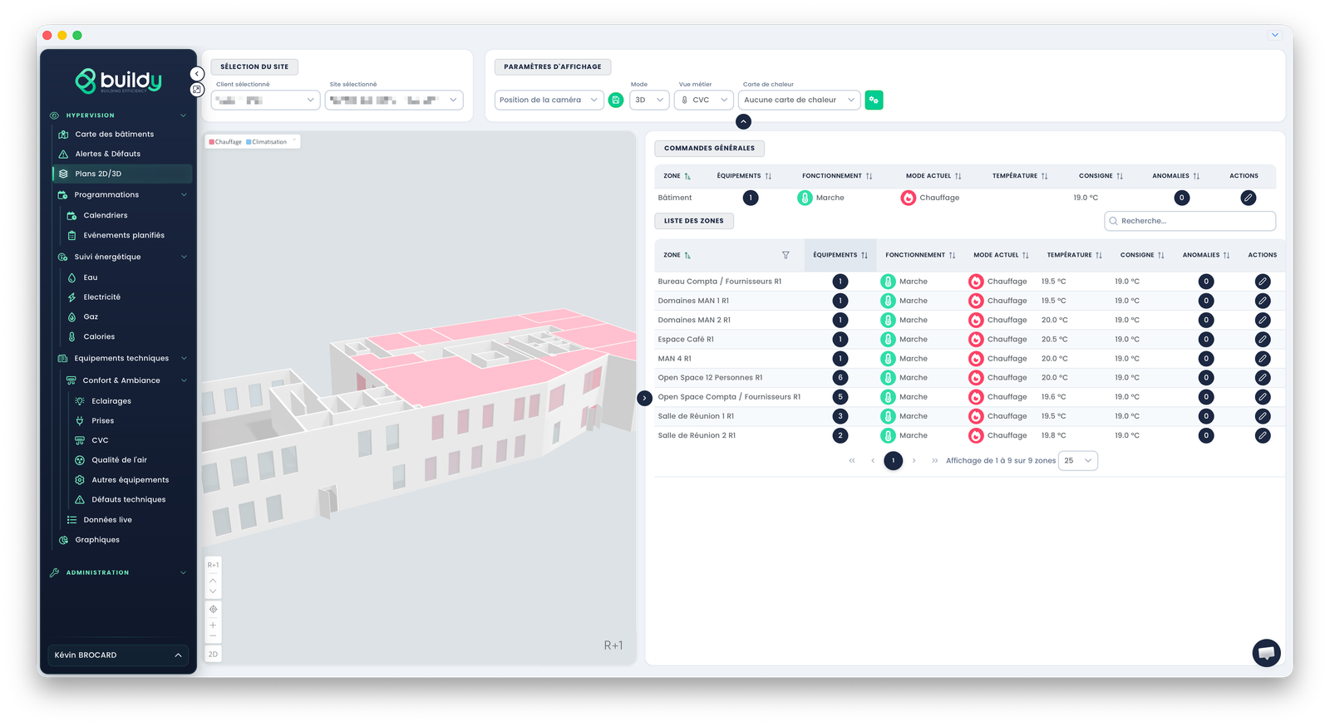
Task: Open the Site sélectionné dropdown
Action: pyautogui.click(x=393, y=100)
